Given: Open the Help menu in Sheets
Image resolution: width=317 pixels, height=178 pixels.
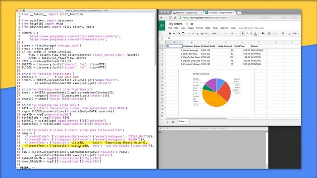Looking at the screenshot, I should [x=233, y=28].
